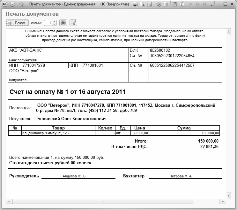This screenshot has width=237, height=210.
Task: Expand the title bar tools dropdown arrow
Action: 212,5
